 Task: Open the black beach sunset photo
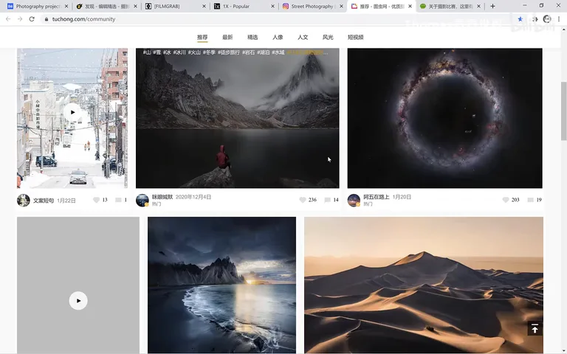coord(221,285)
